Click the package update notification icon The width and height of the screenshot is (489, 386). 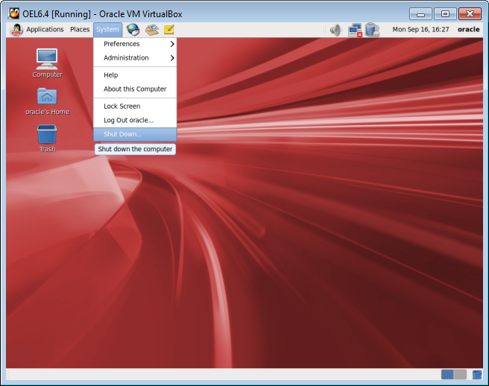pos(372,30)
